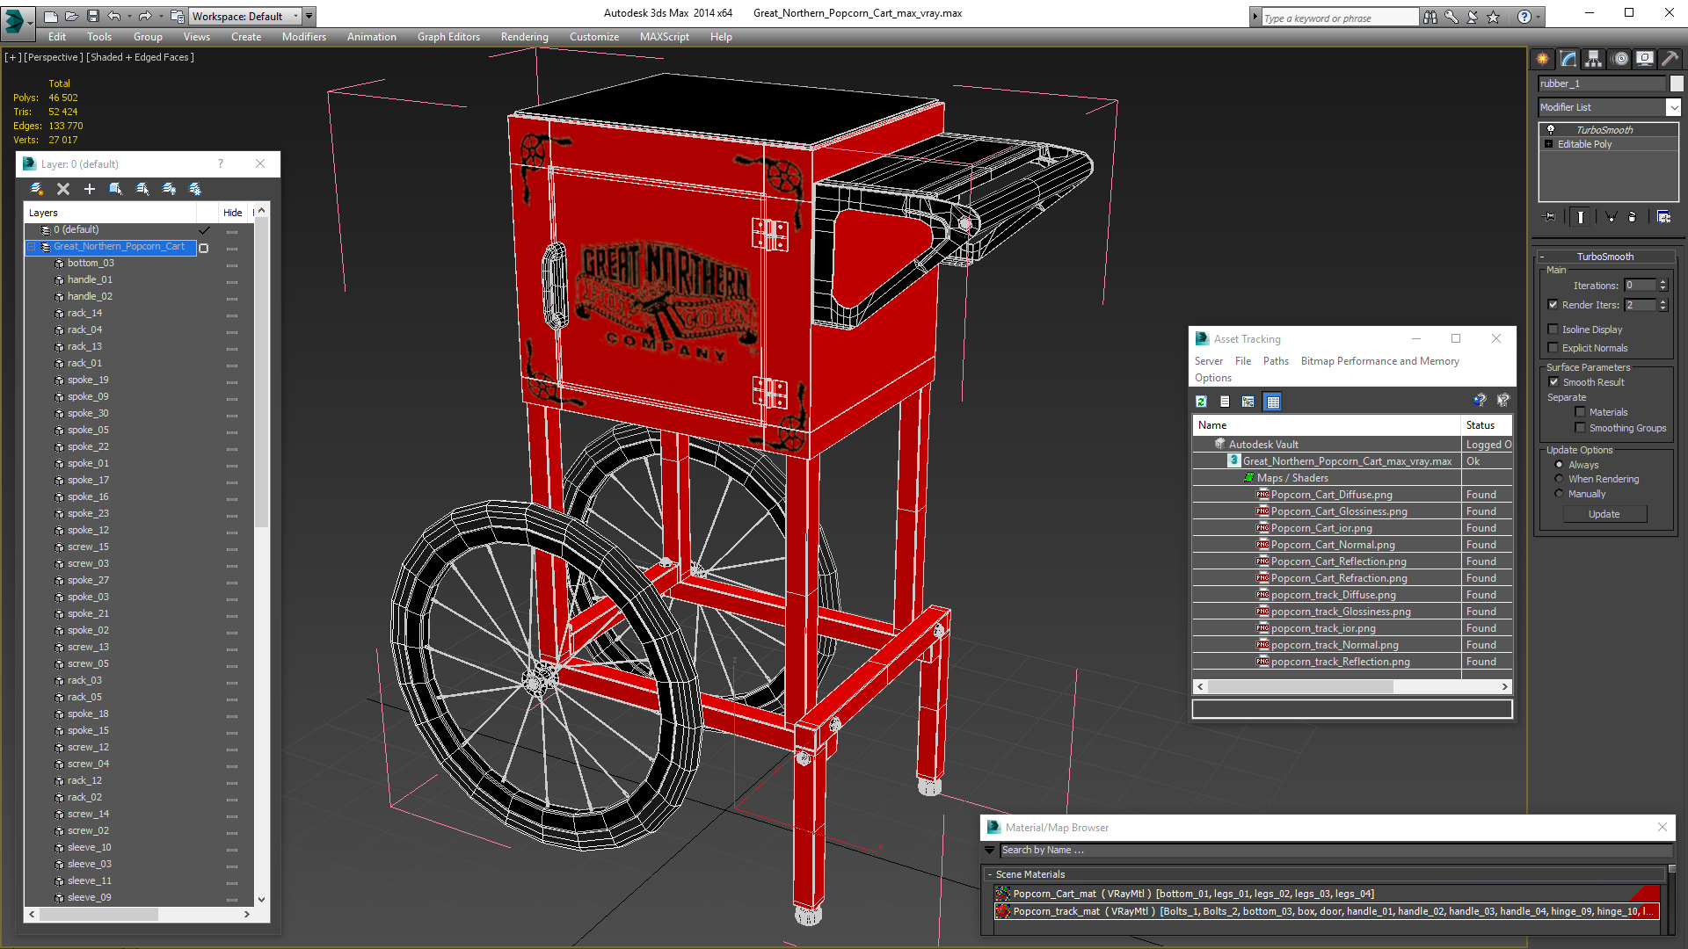Open Paths menu in Asset Tracking
The width and height of the screenshot is (1688, 949).
click(x=1276, y=361)
